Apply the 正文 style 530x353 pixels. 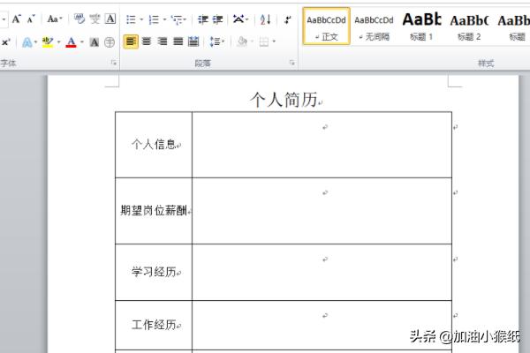[326, 26]
